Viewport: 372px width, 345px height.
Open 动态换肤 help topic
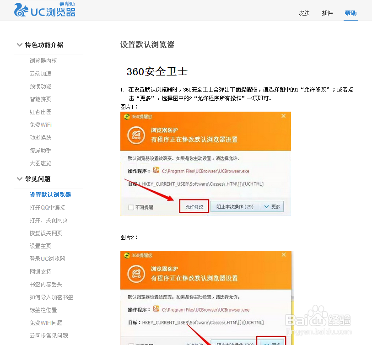tap(40, 138)
